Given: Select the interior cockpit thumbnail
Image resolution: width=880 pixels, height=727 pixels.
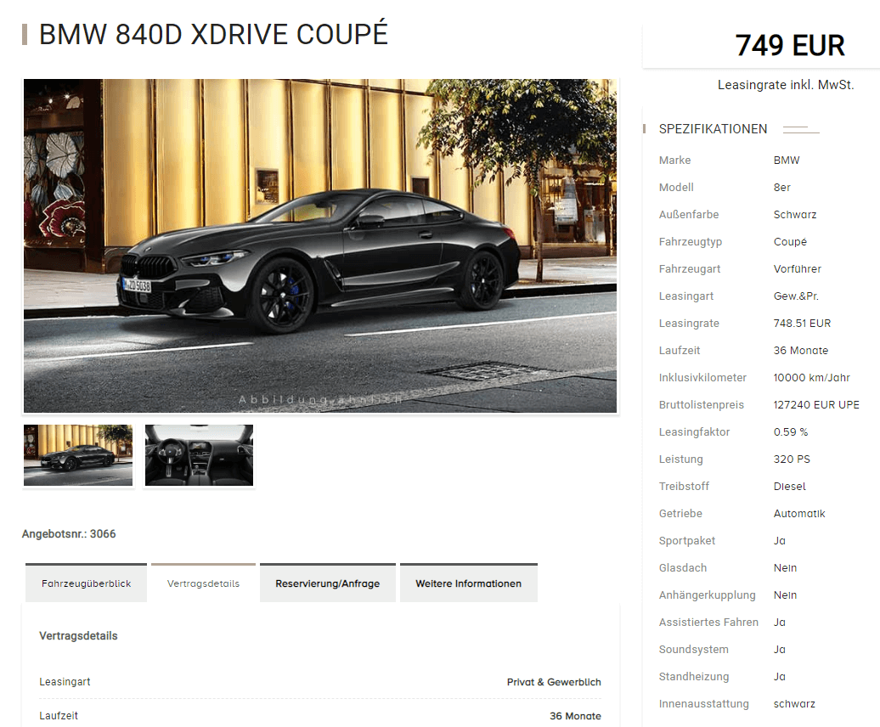Looking at the screenshot, I should [x=200, y=455].
